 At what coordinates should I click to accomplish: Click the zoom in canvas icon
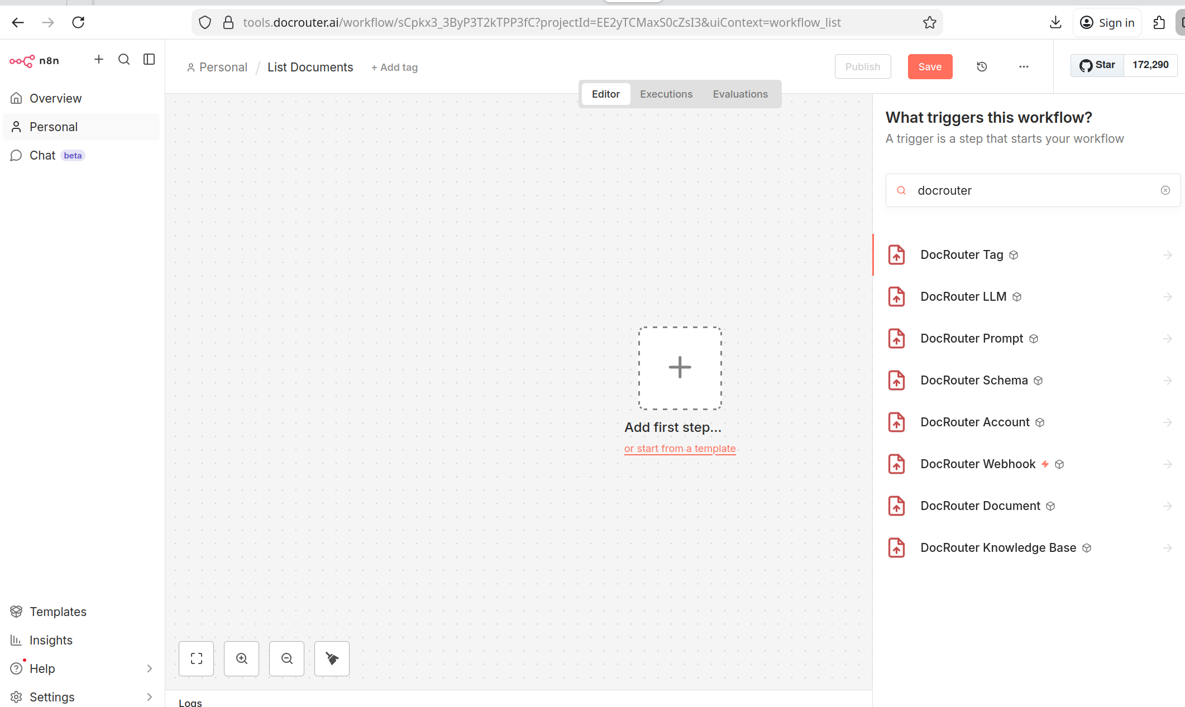242,658
